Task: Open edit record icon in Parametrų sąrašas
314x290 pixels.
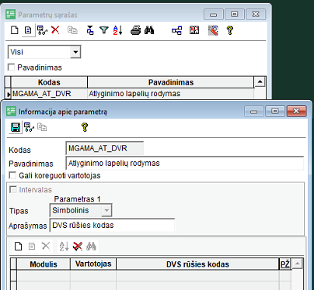Action: (28, 30)
